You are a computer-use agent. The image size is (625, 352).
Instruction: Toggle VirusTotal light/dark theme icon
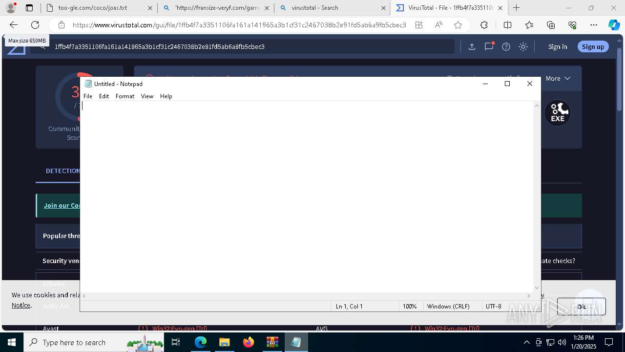[x=523, y=46]
